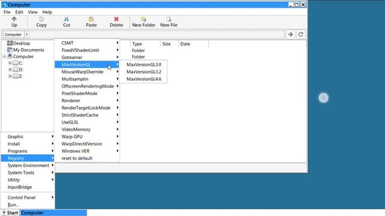The image size is (385, 216).
Task: Open the CSMT registry submenu
Action: click(x=87, y=43)
